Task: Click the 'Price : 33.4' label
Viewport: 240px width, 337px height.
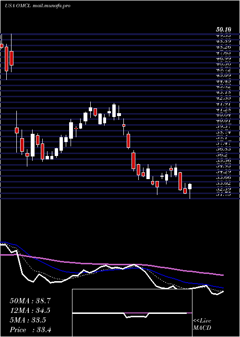Action: pyautogui.click(x=30, y=330)
